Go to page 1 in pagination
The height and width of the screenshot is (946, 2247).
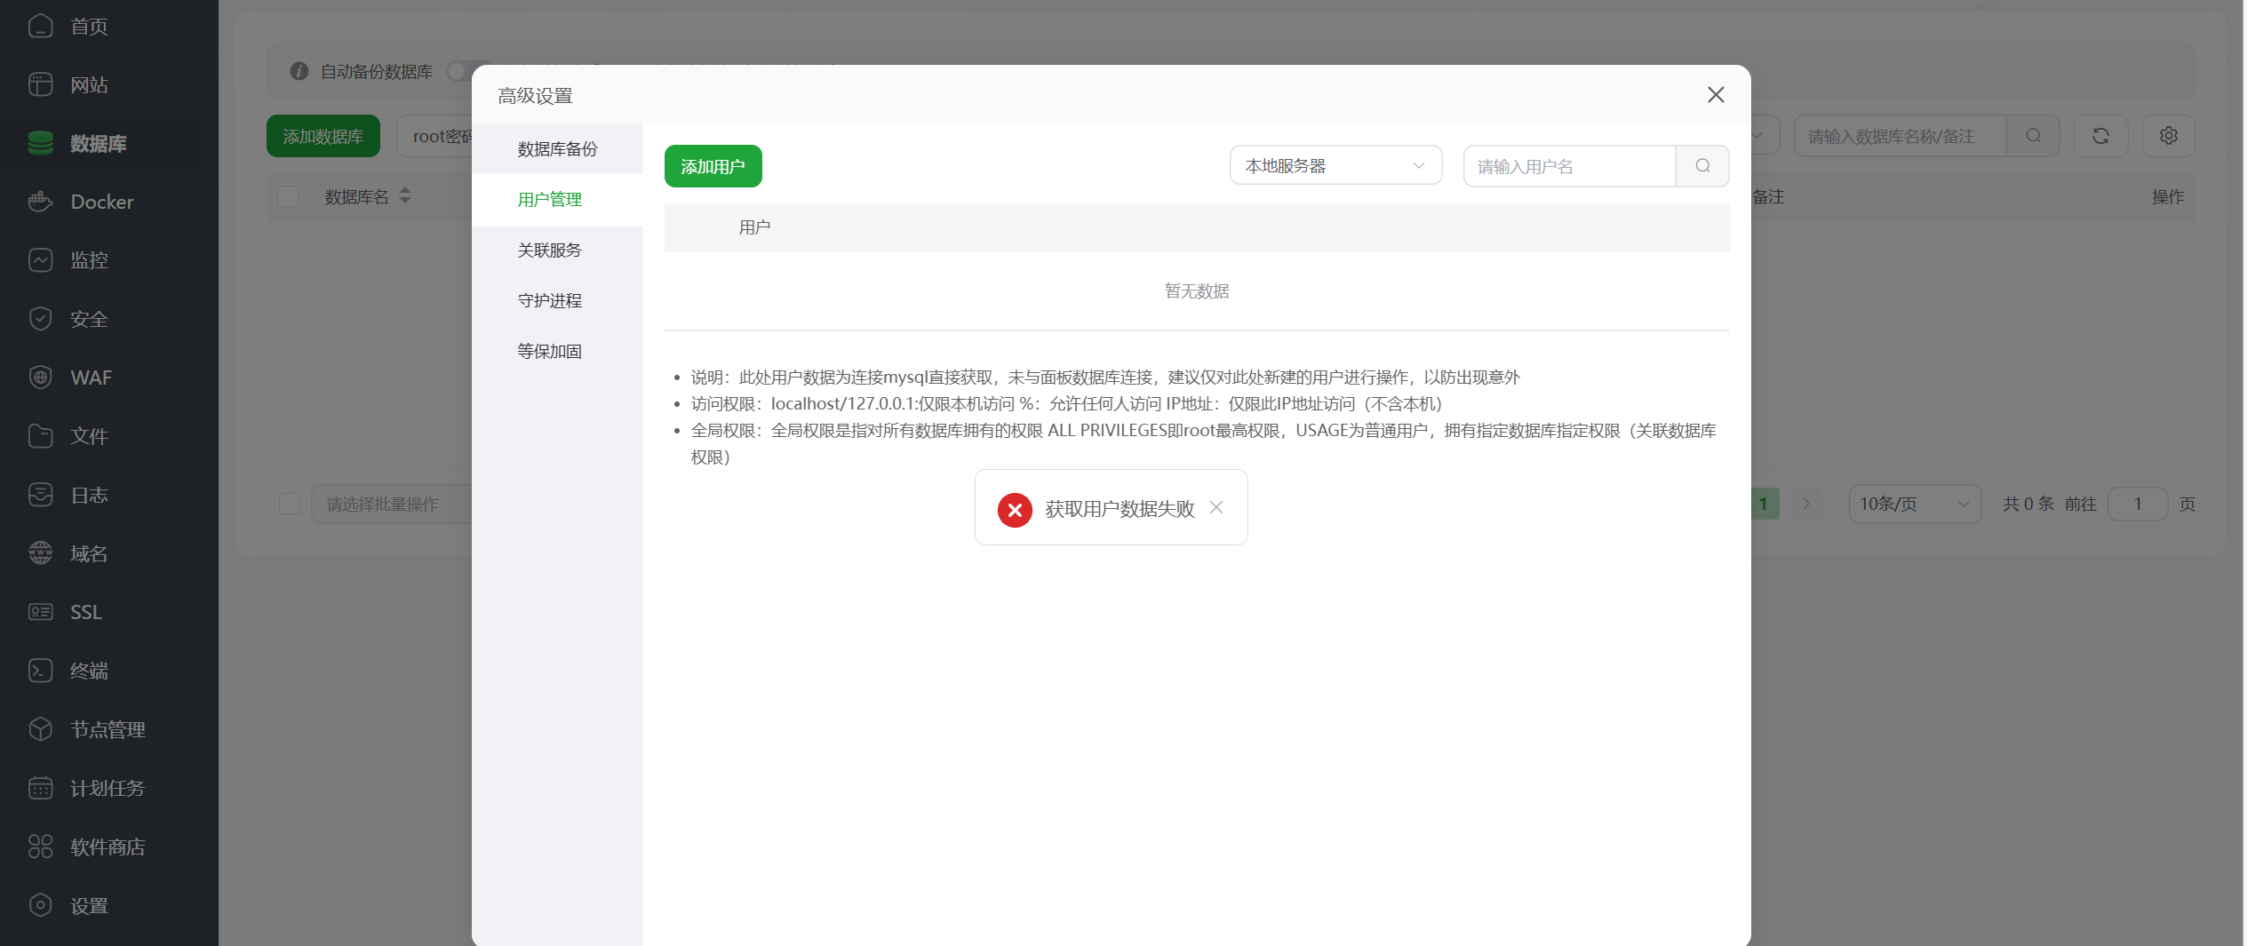pyautogui.click(x=1764, y=504)
